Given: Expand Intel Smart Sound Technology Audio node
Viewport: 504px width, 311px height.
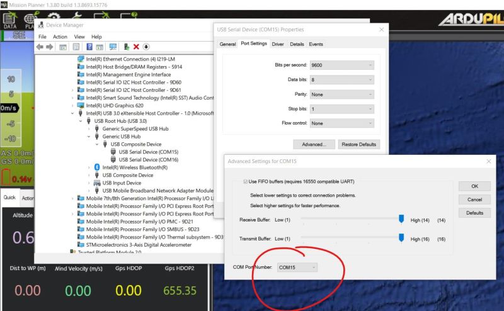Looking at the screenshot, I should (72, 98).
